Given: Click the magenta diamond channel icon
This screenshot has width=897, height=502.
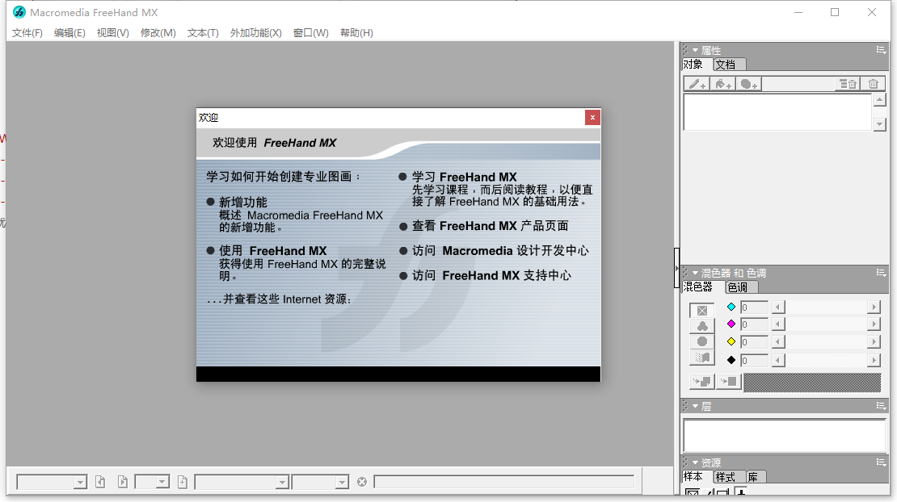Looking at the screenshot, I should (x=731, y=324).
